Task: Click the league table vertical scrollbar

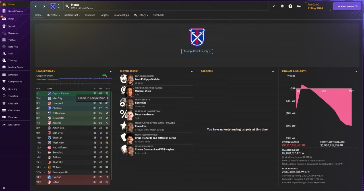Action: [111, 136]
